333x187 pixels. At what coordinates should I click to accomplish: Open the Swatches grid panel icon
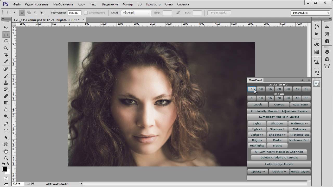317,52
